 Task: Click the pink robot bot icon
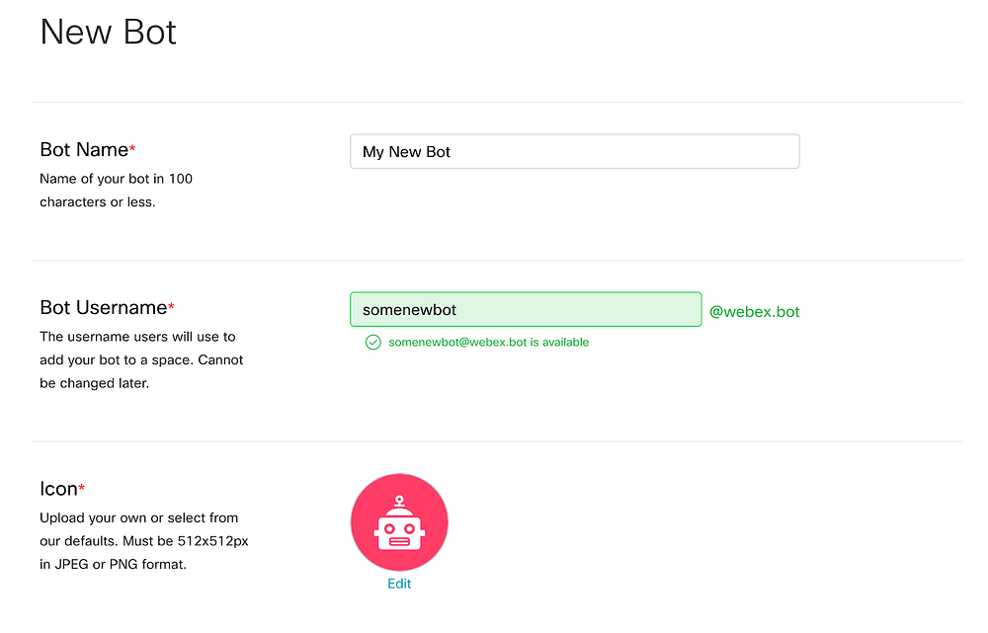399,522
